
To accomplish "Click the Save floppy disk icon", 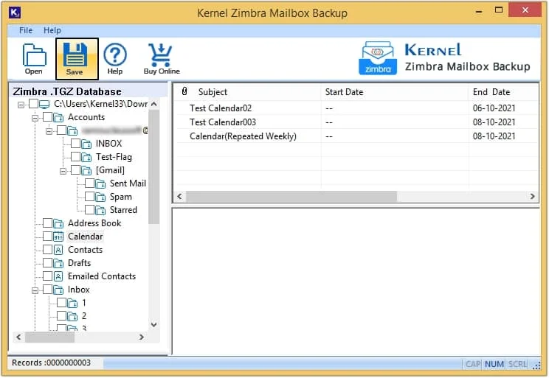I will point(75,55).
